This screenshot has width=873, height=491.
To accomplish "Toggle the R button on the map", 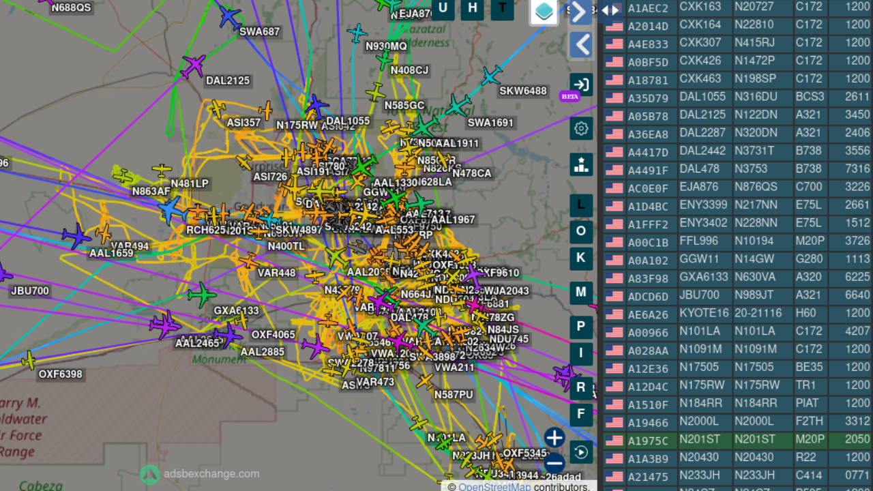I will click(x=581, y=388).
